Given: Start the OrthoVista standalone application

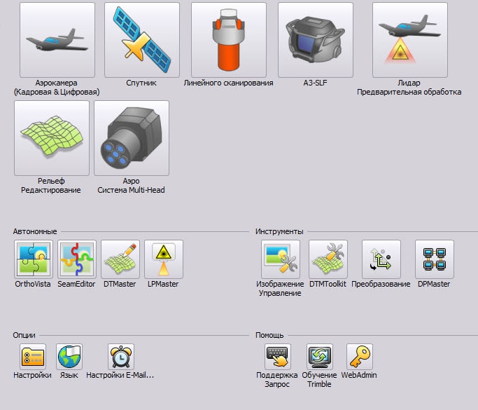Looking at the screenshot, I should click(34, 259).
